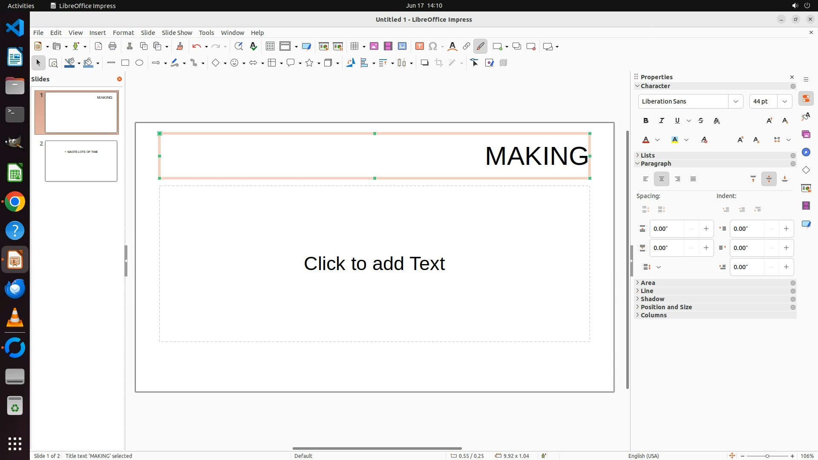The height and width of the screenshot is (460, 818).
Task: Select the Ellipse shape tool
Action: tap(139, 63)
